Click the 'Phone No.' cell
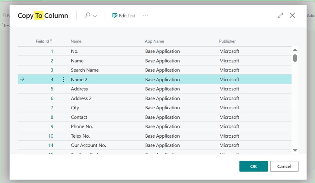 click(82, 126)
